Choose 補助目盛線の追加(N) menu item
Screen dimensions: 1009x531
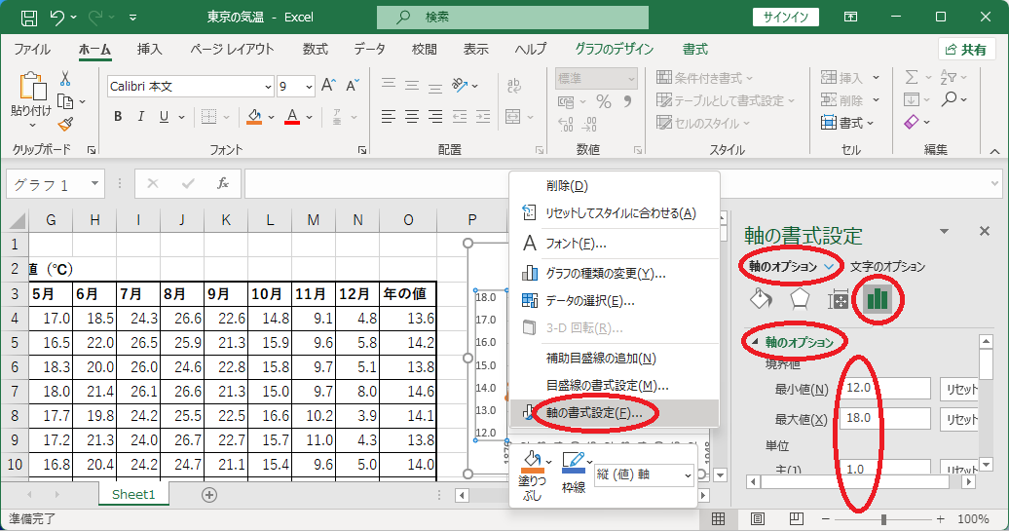coord(614,359)
